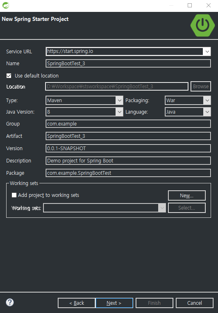Click the Package field com.example.SpringBootTest

(x=128, y=173)
